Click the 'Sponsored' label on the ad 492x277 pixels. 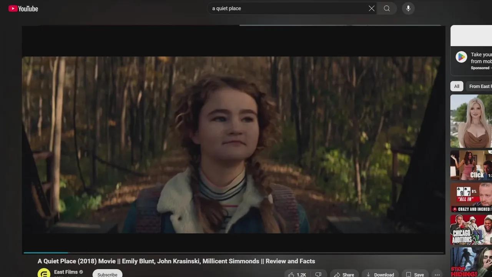480,68
